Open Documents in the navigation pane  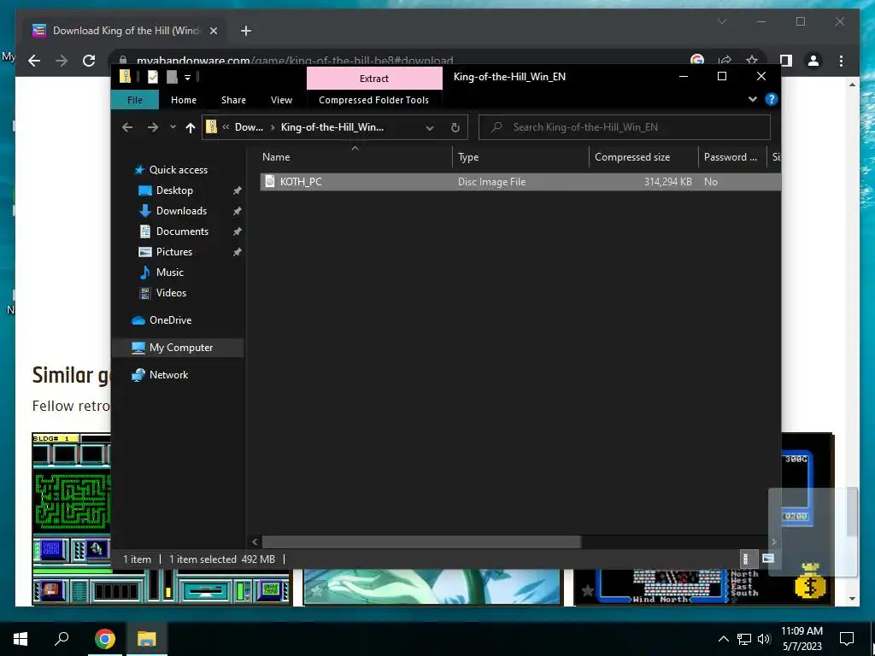pos(182,231)
